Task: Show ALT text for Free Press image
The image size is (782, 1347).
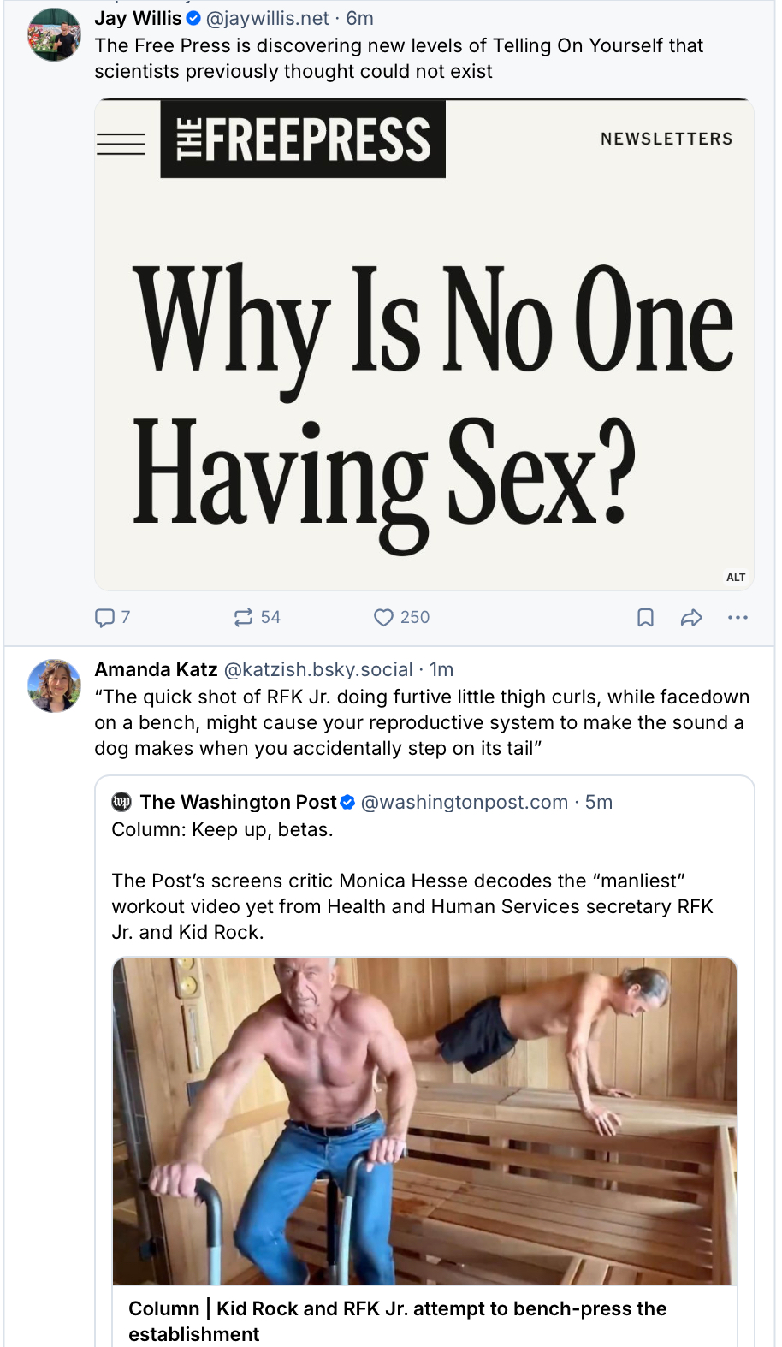Action: tap(736, 577)
